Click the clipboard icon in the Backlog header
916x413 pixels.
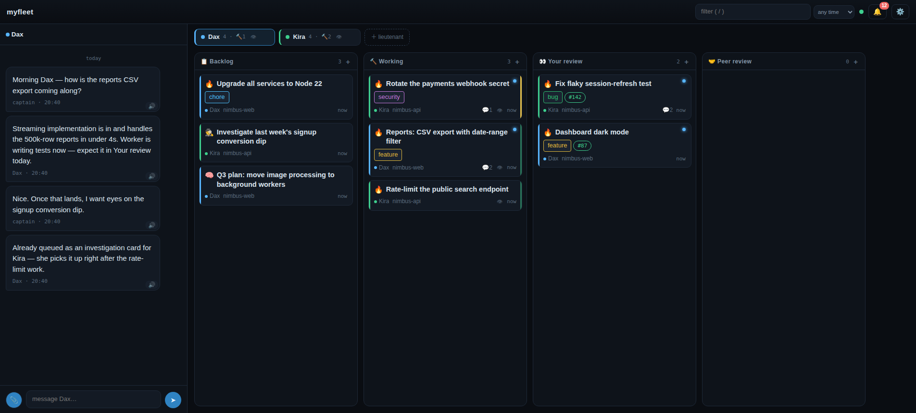(x=204, y=61)
